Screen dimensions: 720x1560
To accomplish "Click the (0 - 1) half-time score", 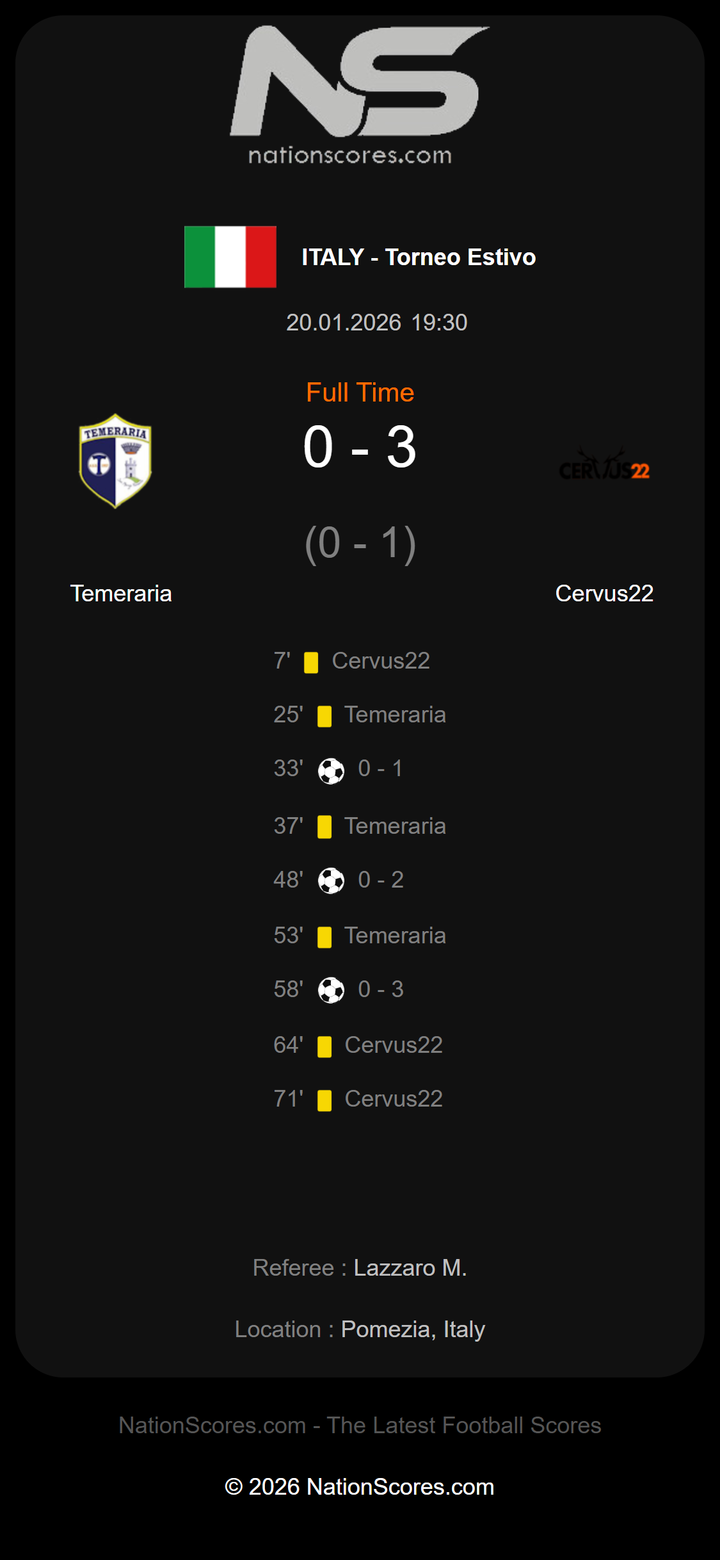I will click(x=360, y=544).
